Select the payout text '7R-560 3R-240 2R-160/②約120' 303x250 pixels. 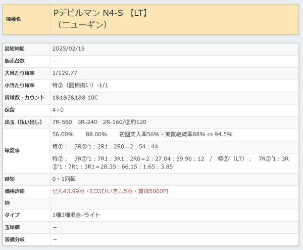[x=99, y=122]
